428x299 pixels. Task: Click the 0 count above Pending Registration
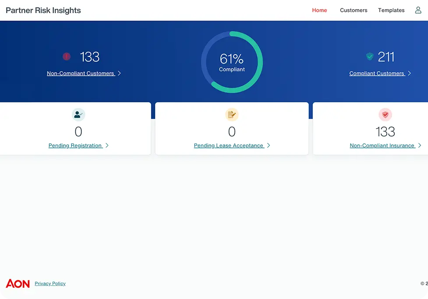coord(78,132)
